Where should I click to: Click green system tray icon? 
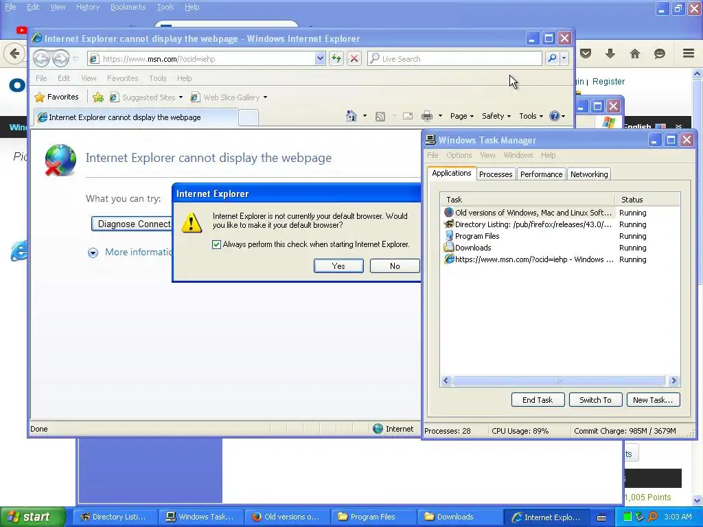[627, 517]
